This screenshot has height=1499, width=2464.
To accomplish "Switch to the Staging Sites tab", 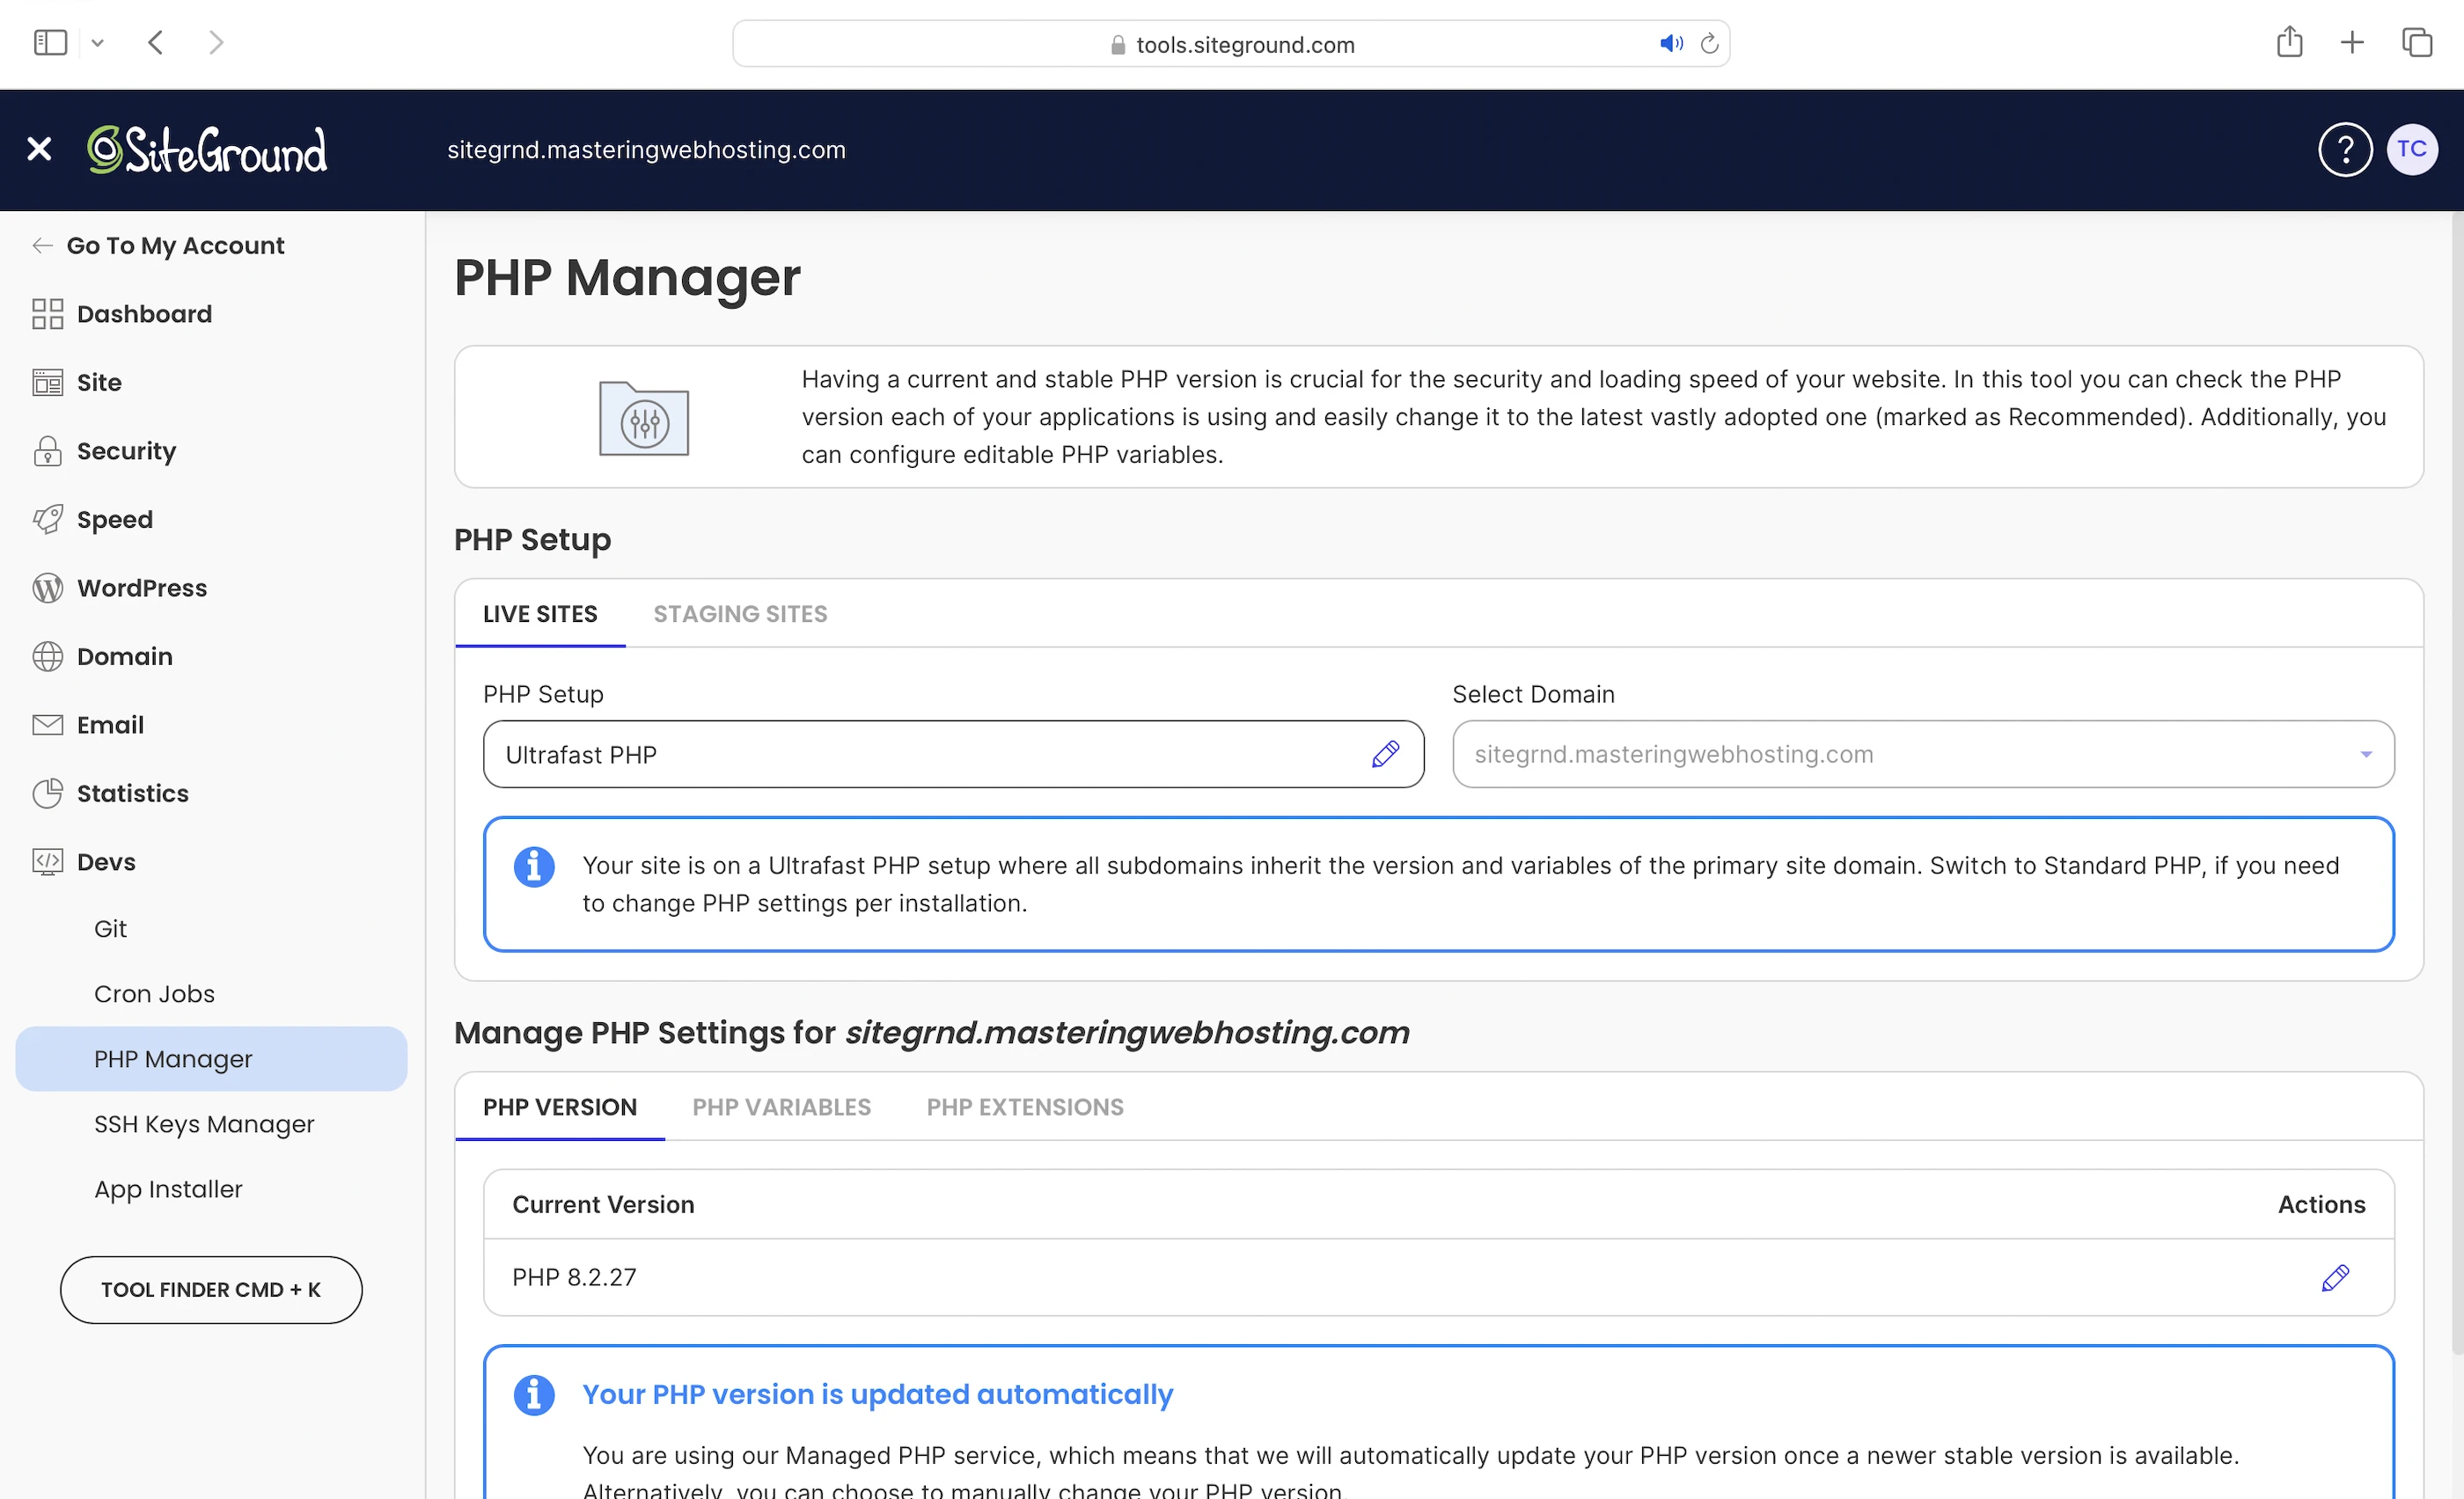I will 740,615.
